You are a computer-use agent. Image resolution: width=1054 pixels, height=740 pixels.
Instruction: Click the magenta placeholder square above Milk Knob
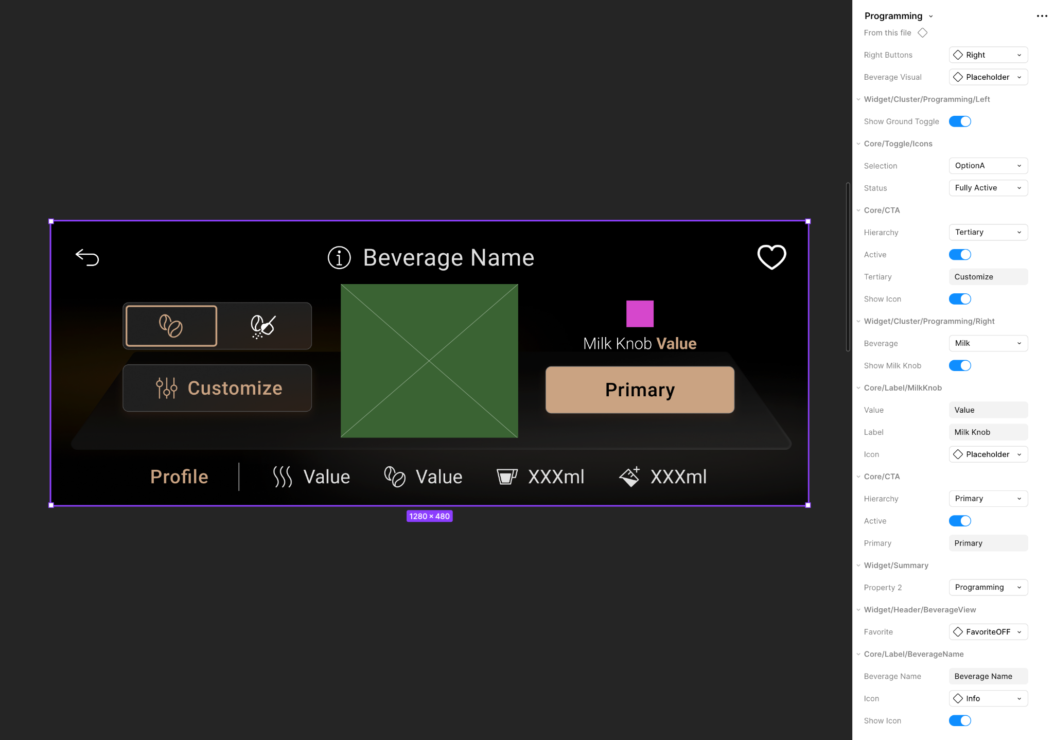(640, 314)
